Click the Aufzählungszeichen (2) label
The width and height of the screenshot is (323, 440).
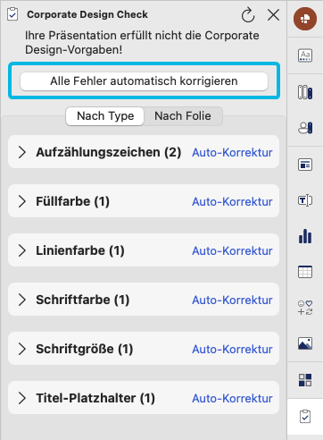109,152
